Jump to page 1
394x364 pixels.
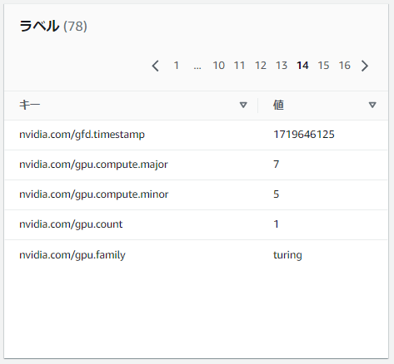(x=176, y=66)
